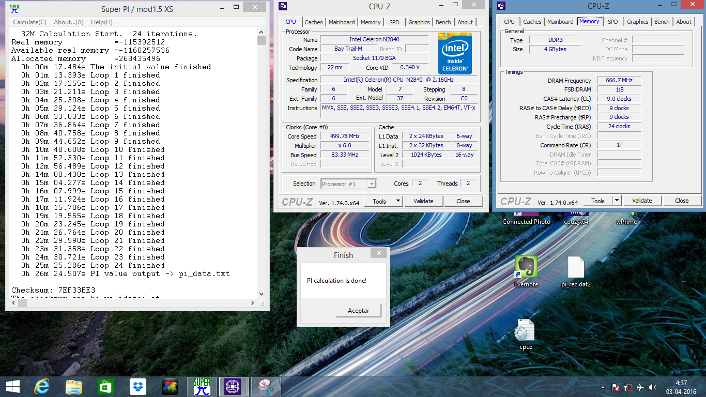Screen dimensions: 706x397
Task: Open the Help(H) menu in Super PI
Action: 102,22
